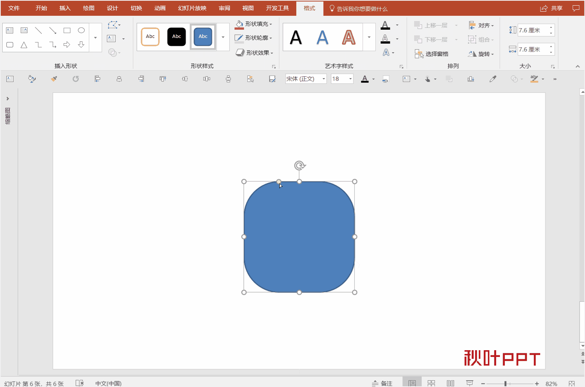Select the horizontal text box shape
Image resolution: width=585 pixels, height=387 pixels.
10,30
